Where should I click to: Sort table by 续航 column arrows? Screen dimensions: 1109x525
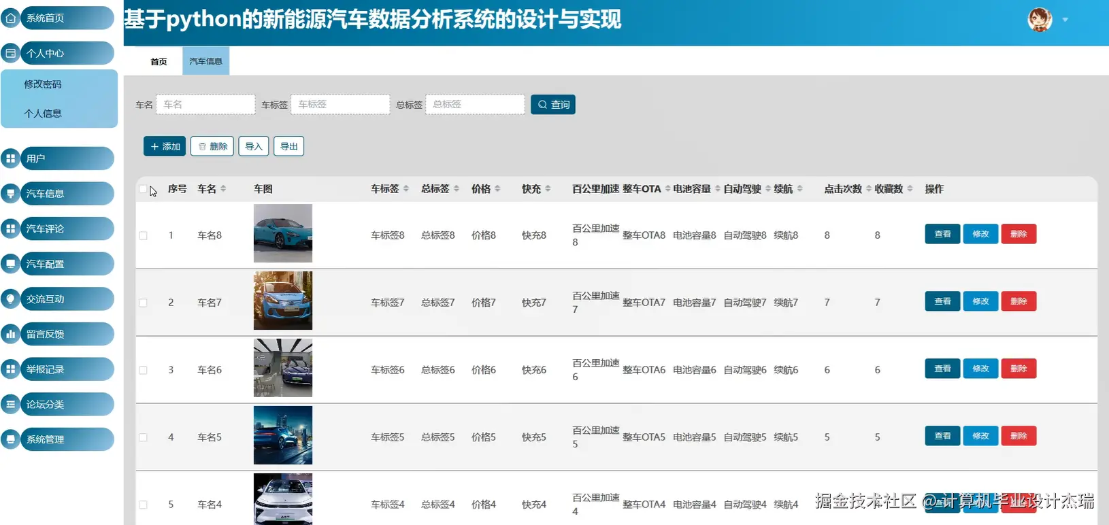pos(799,188)
